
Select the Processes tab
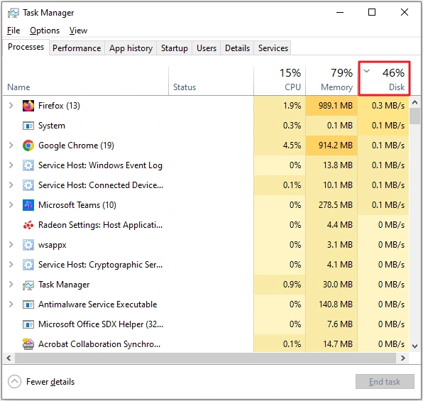(26, 47)
